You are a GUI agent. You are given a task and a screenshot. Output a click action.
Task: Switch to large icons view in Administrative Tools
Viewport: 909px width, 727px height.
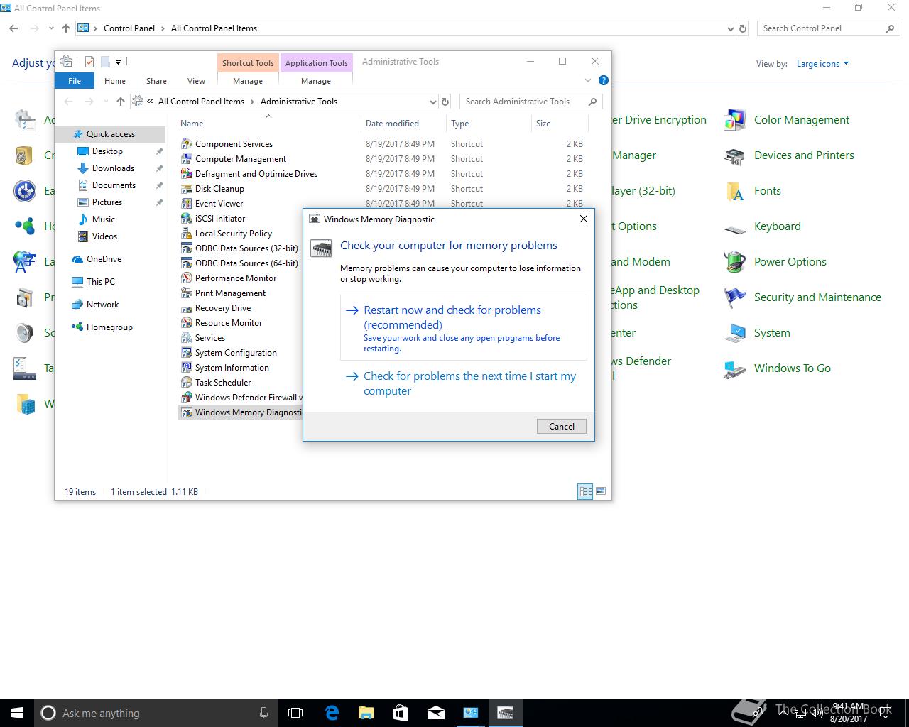coord(601,491)
